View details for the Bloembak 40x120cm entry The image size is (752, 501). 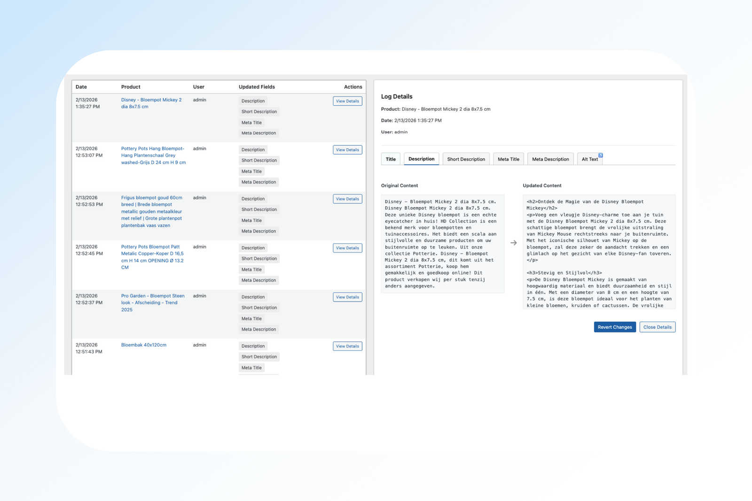[347, 346]
